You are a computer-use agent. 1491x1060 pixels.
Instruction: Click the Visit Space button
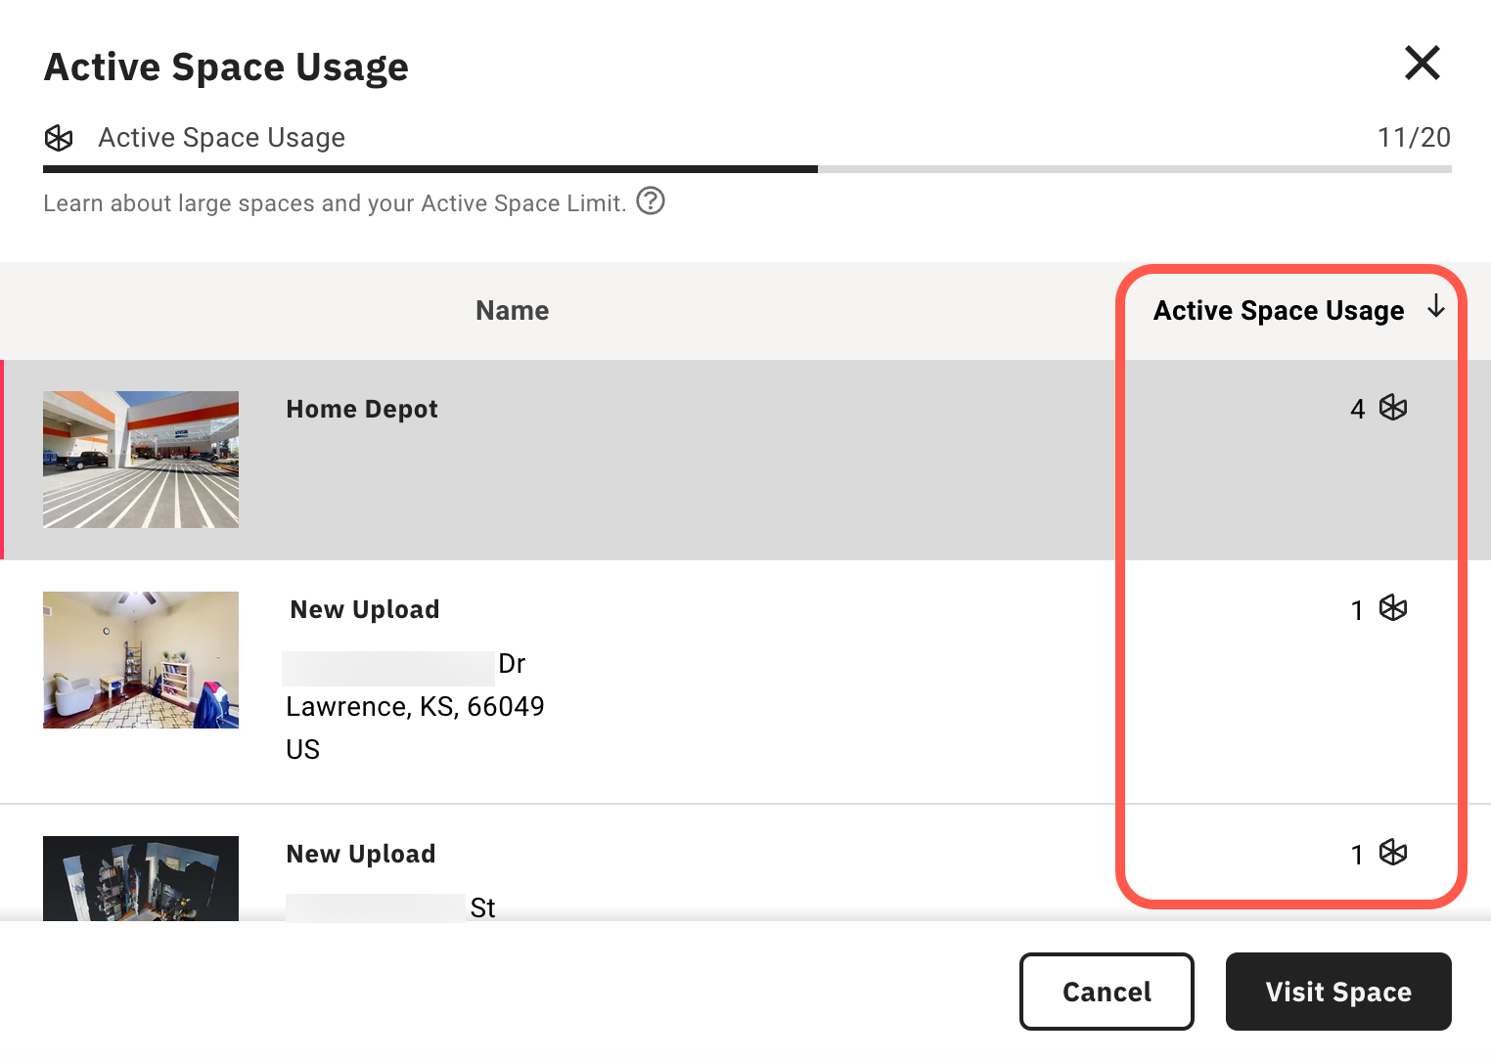point(1338,992)
